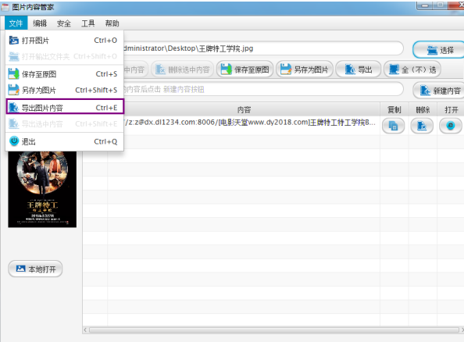Click the 全（不）选 toolbar button
Image resolution: width=464 pixels, height=342 pixels.
[x=412, y=69]
